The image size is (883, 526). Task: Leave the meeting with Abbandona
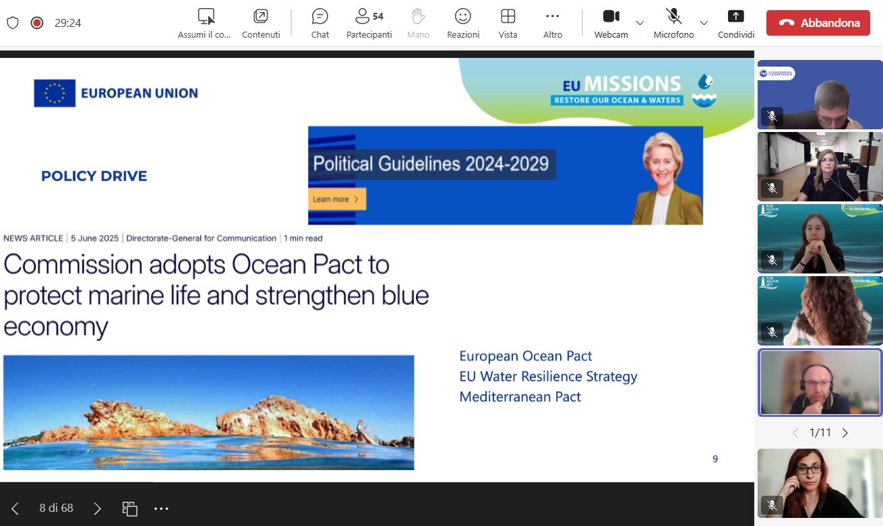coord(818,23)
